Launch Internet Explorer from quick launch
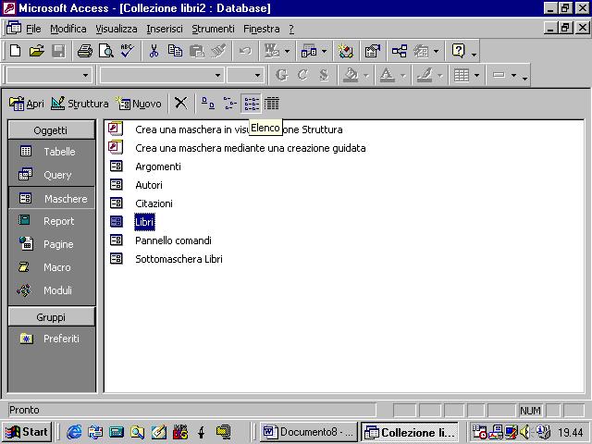The width and height of the screenshot is (592, 444). (74, 432)
